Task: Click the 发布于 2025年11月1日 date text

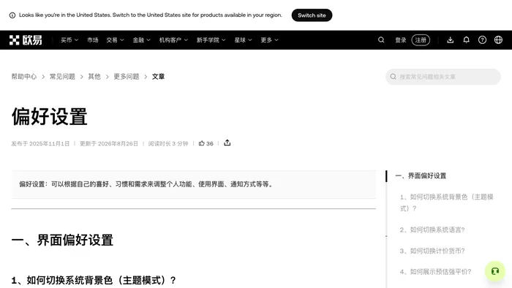Action: pyautogui.click(x=40, y=143)
